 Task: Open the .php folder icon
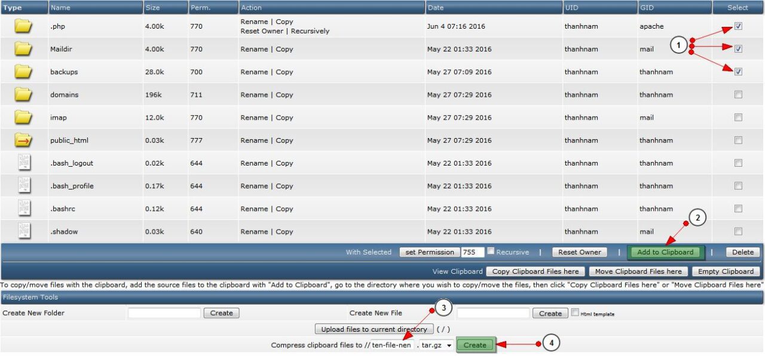tap(23, 26)
